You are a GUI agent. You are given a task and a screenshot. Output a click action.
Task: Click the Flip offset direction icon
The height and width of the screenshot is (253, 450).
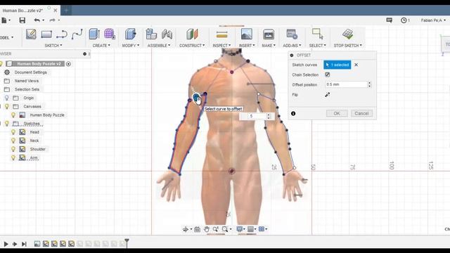click(x=327, y=95)
